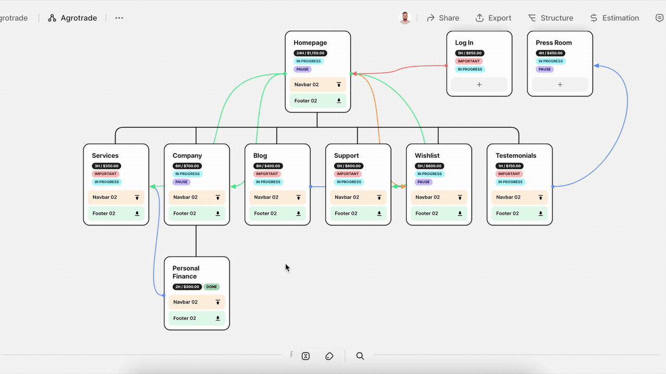
Task: Open the three-dot more options menu
Action: [119, 18]
